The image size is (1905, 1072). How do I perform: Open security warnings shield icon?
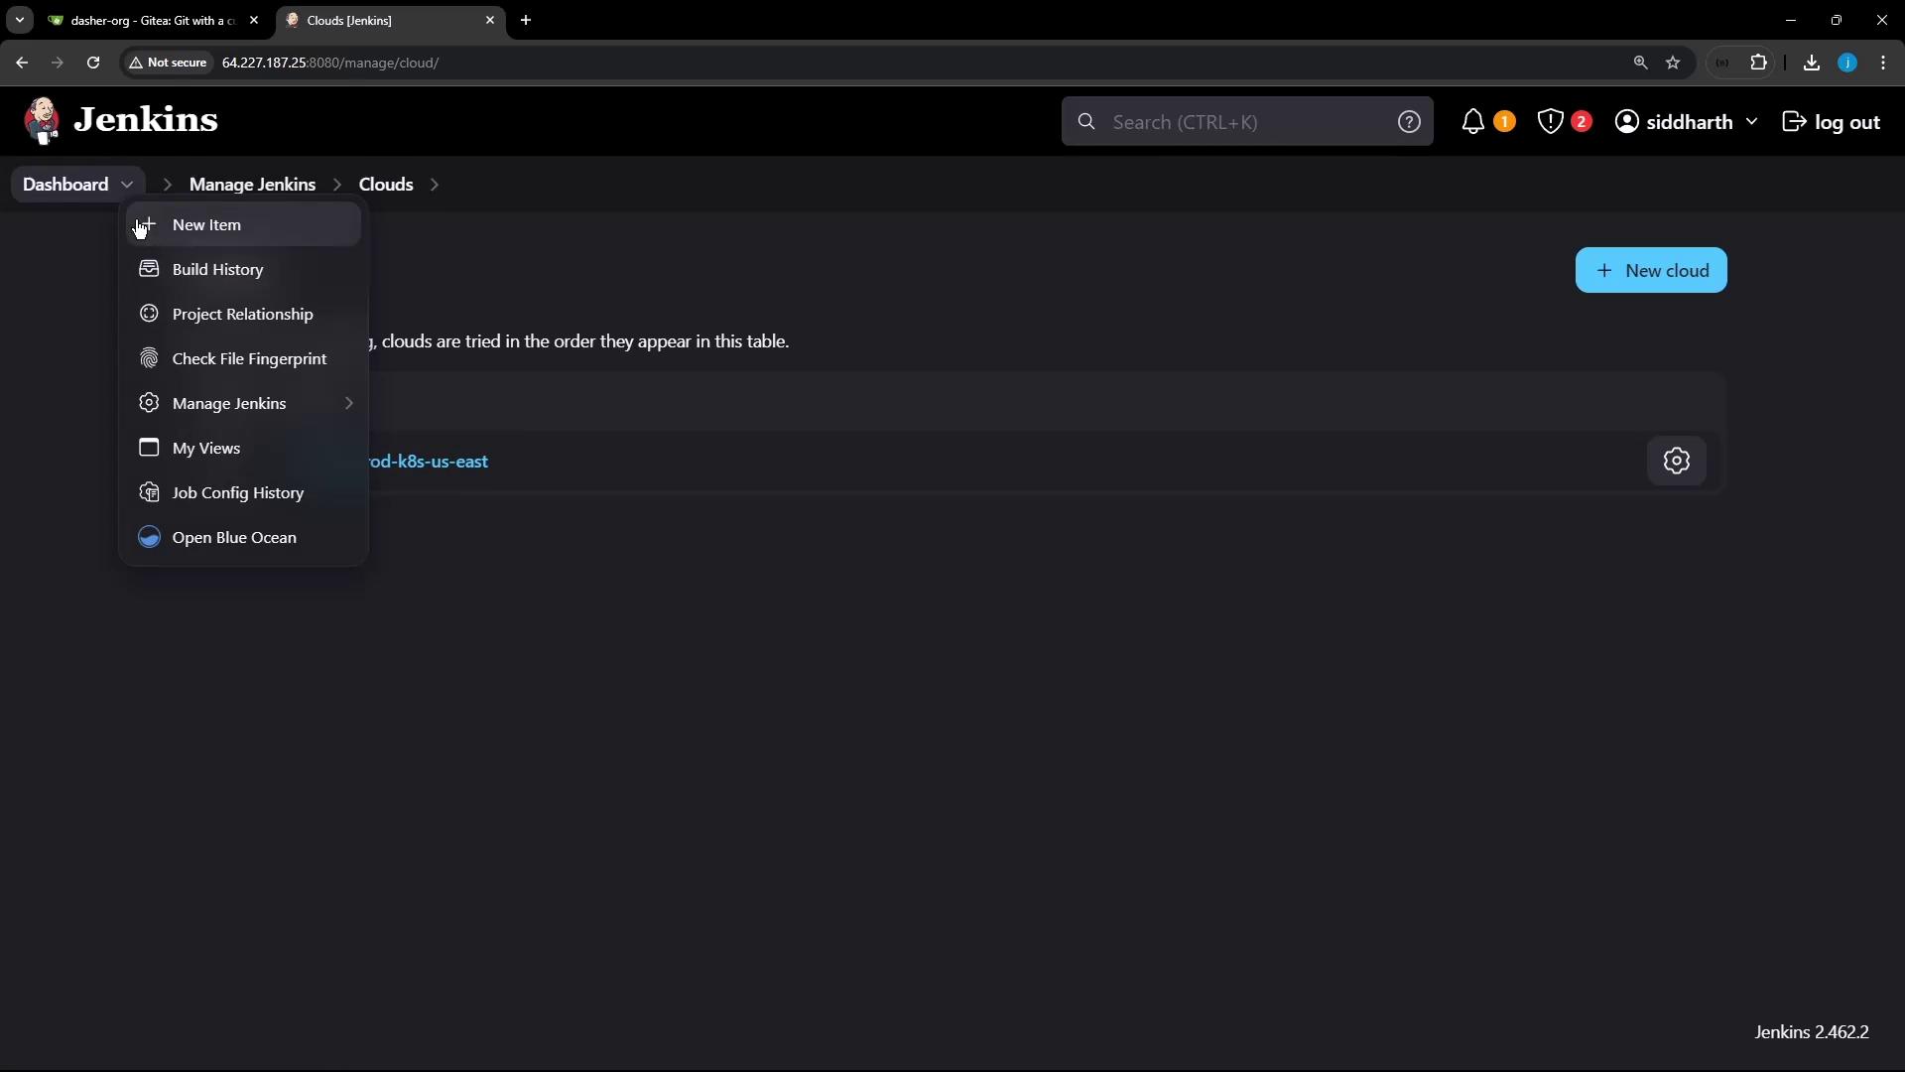1550,122
